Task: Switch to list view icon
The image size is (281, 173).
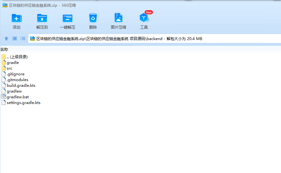Action: (23, 38)
